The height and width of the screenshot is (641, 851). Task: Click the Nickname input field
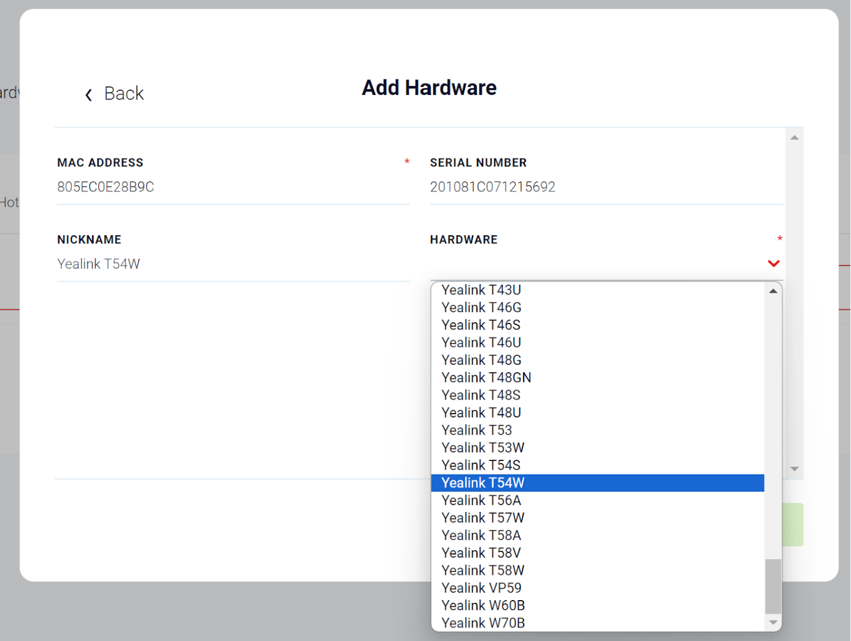click(x=233, y=264)
